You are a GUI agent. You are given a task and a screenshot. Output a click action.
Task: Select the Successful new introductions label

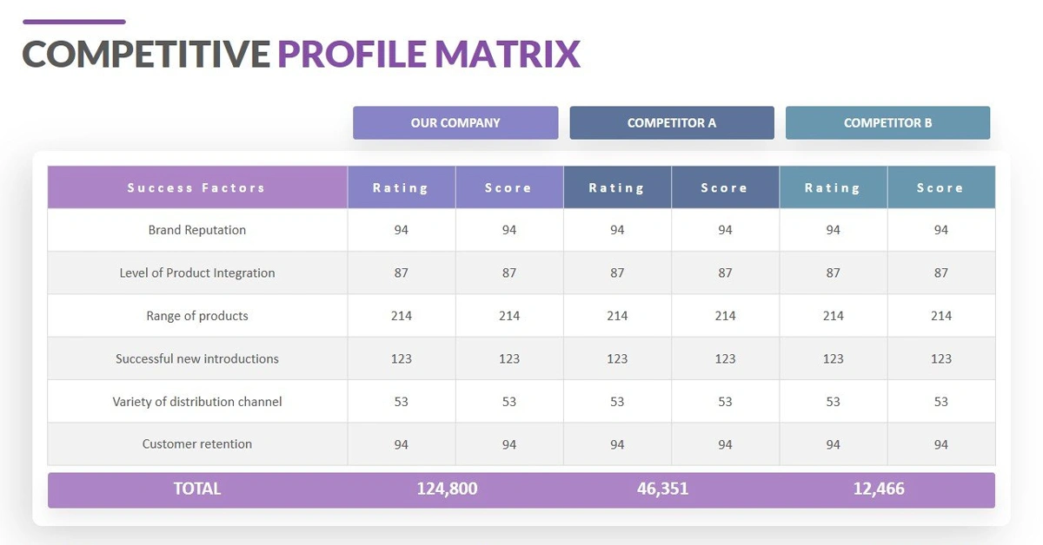(x=197, y=358)
